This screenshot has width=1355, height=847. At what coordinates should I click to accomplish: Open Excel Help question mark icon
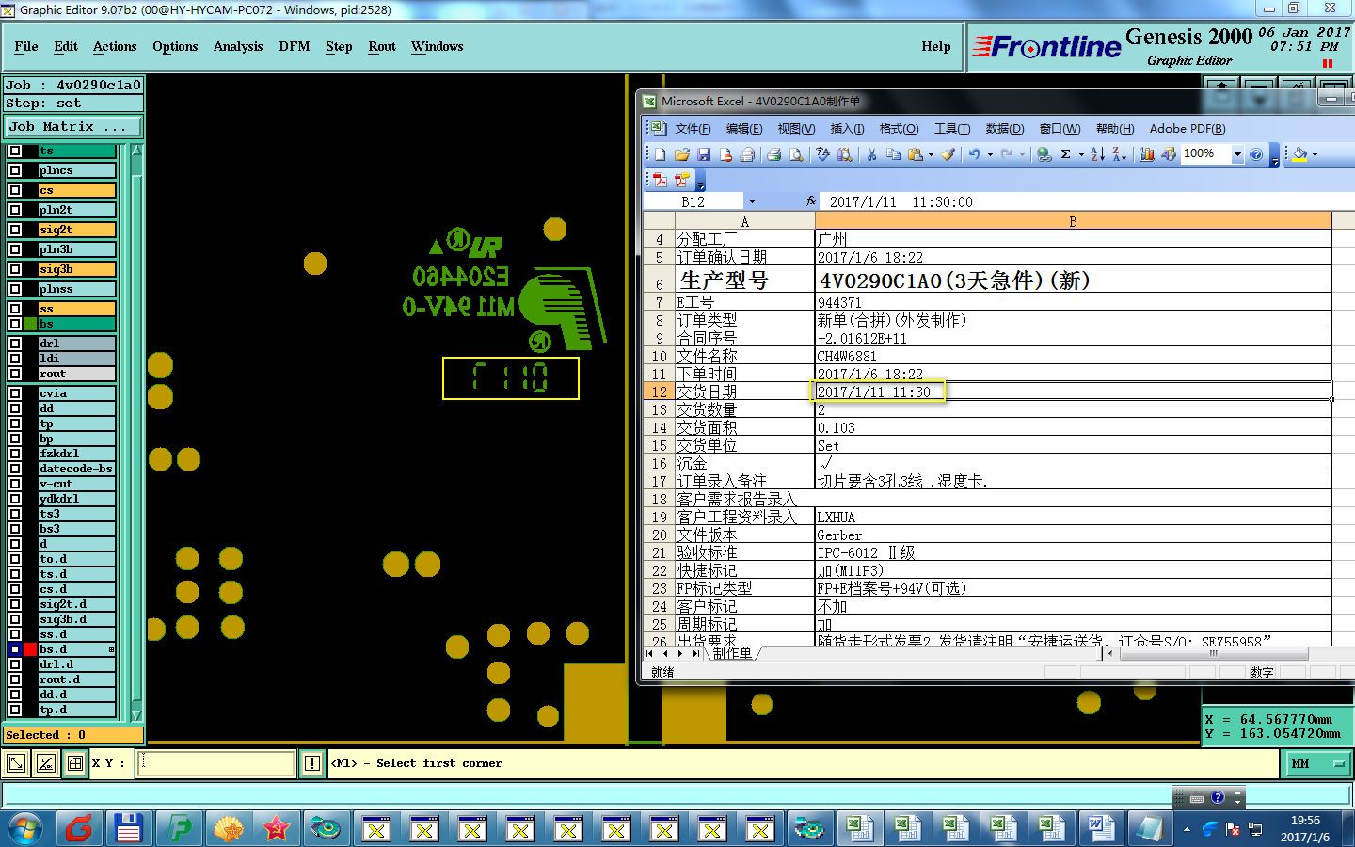click(x=1256, y=154)
